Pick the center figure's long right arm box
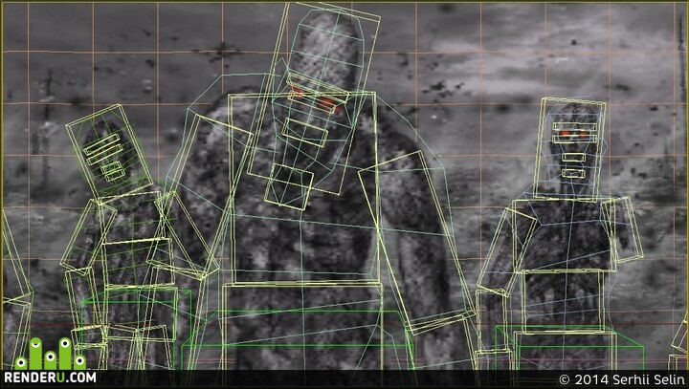Viewport: 689px width, 389px height. pos(417,243)
